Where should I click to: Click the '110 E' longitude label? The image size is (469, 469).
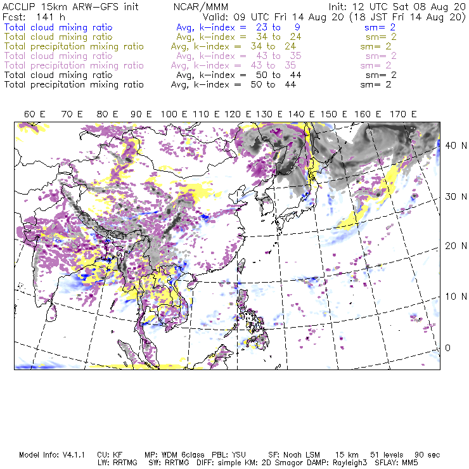(206, 114)
